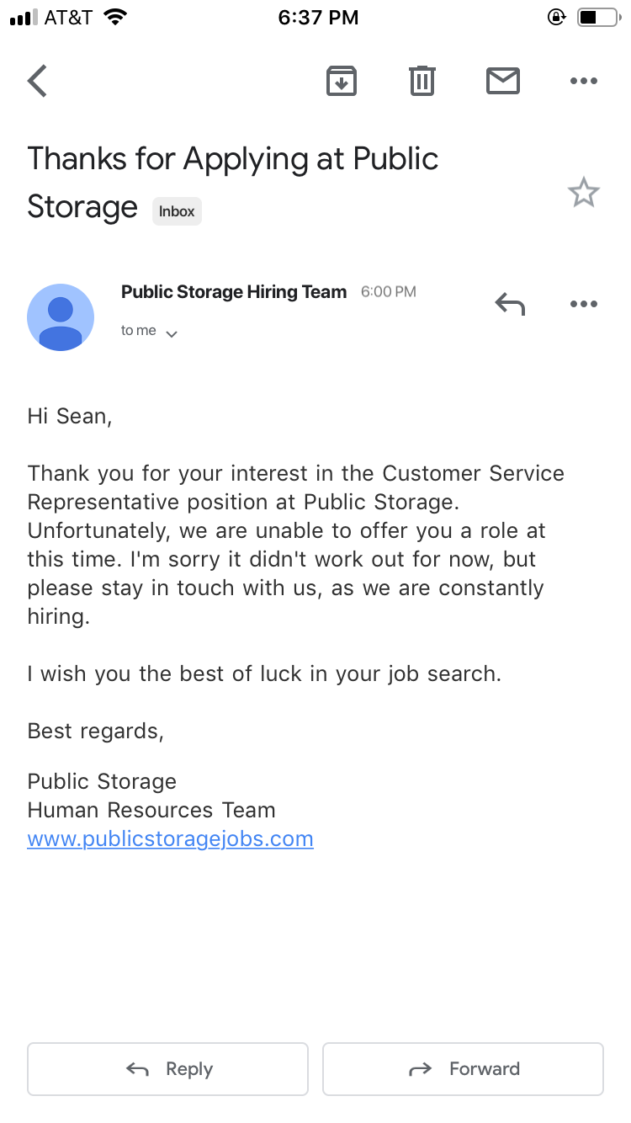
Task: Tap the Reply button at bottom
Action: [x=167, y=1069]
